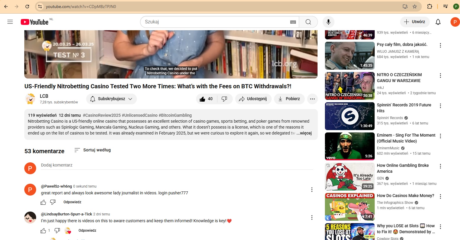Open LCB channel avatar

pos(30,99)
